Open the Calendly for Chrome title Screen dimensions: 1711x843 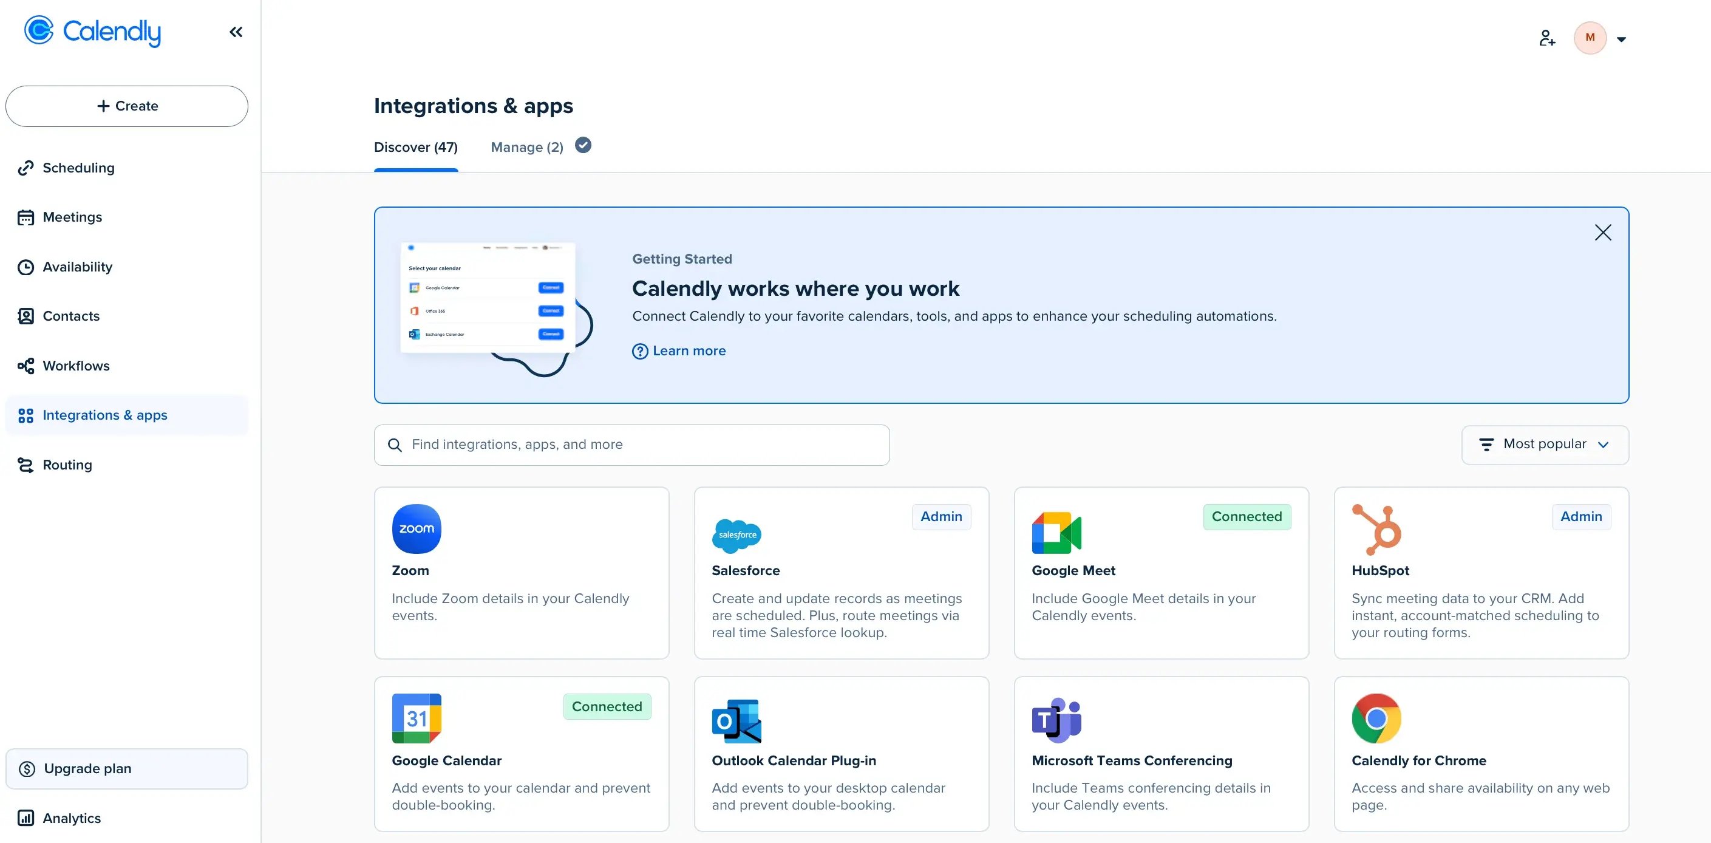(x=1419, y=760)
